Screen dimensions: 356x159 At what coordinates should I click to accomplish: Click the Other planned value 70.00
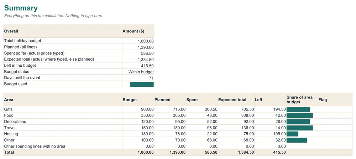click(180, 140)
